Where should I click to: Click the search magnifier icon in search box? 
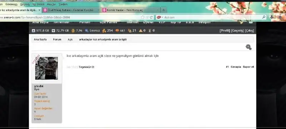pyautogui.click(x=264, y=17)
